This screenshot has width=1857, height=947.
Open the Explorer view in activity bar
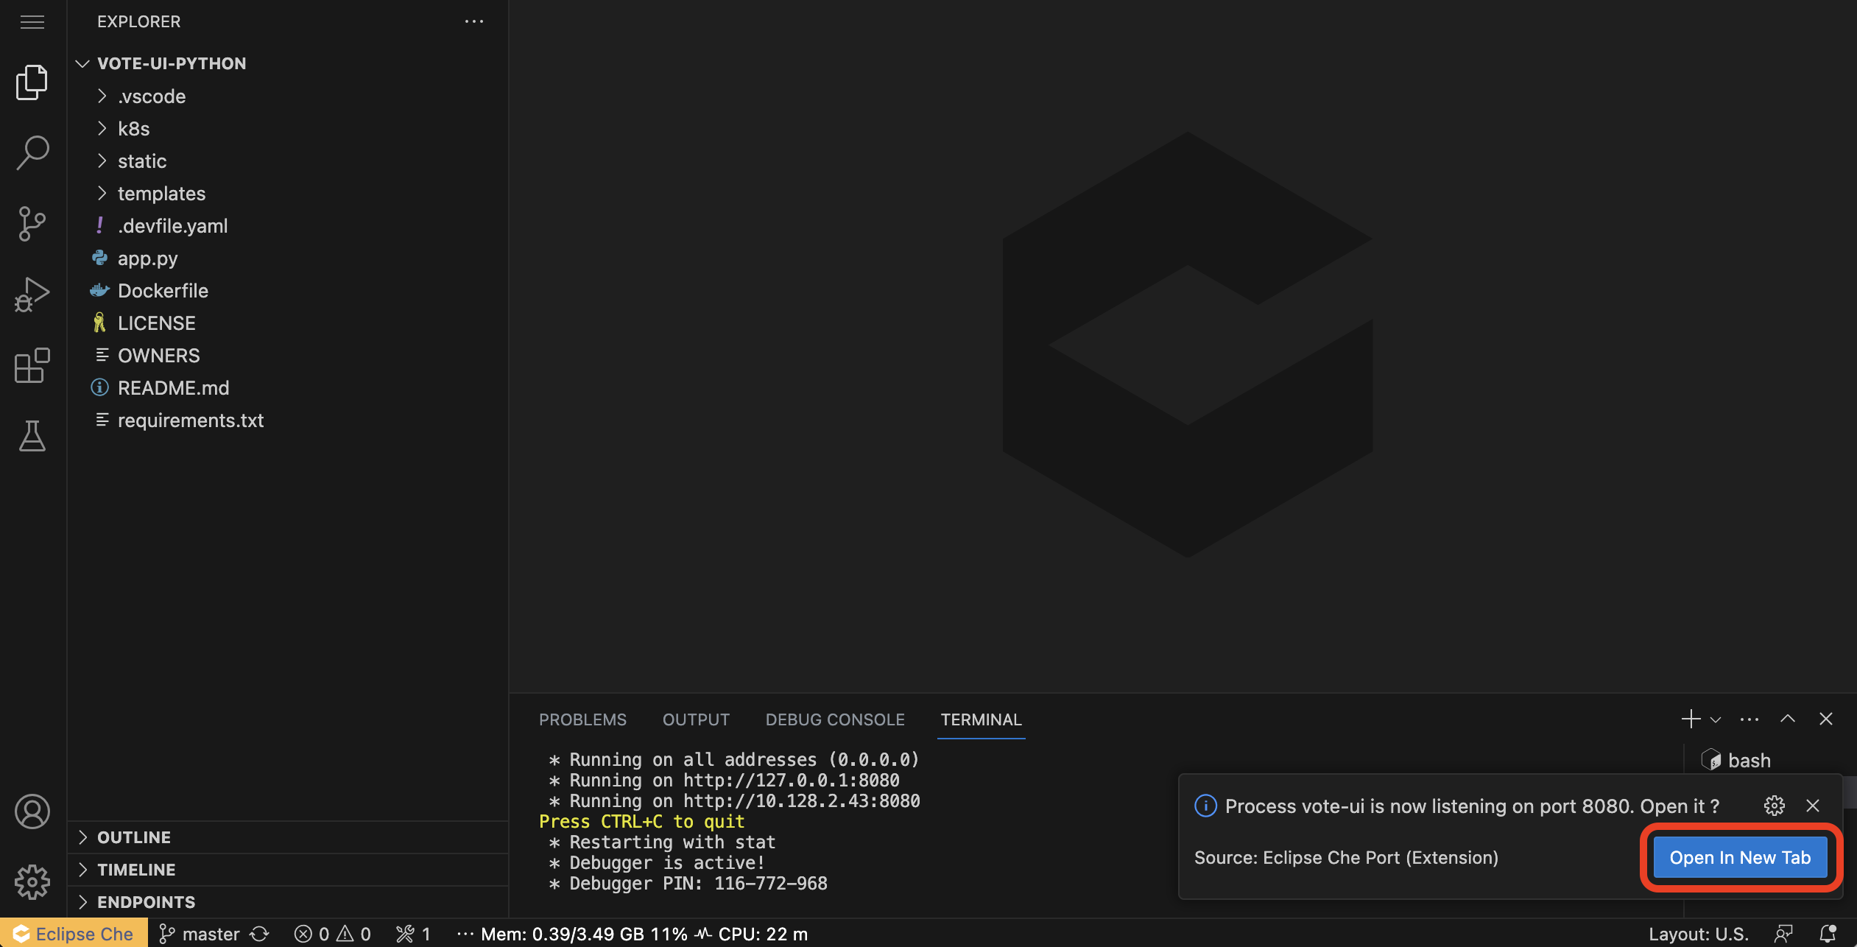[x=32, y=82]
